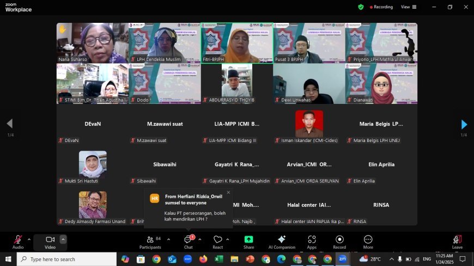This screenshot has width=474, height=266.
Task: Go to previous gallery page arrow
Action: 10,123
